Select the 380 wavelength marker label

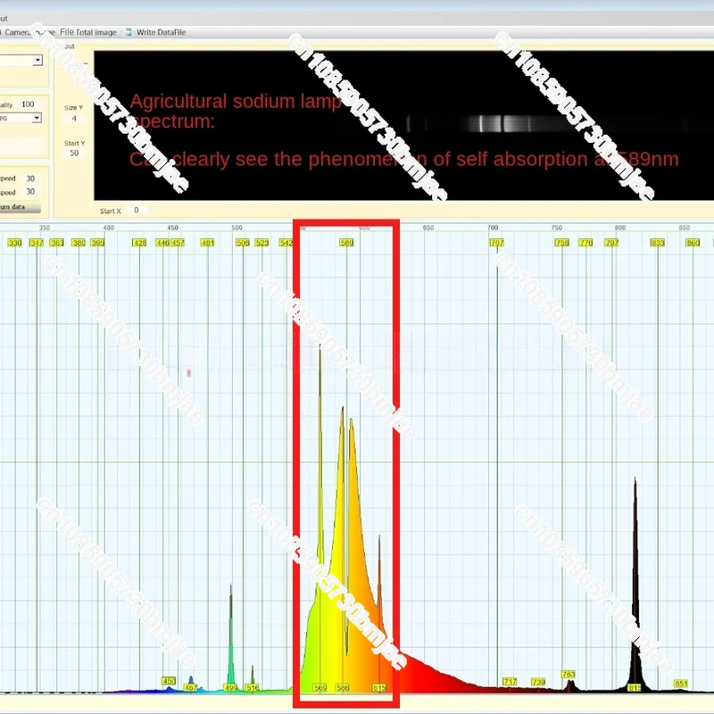79,243
